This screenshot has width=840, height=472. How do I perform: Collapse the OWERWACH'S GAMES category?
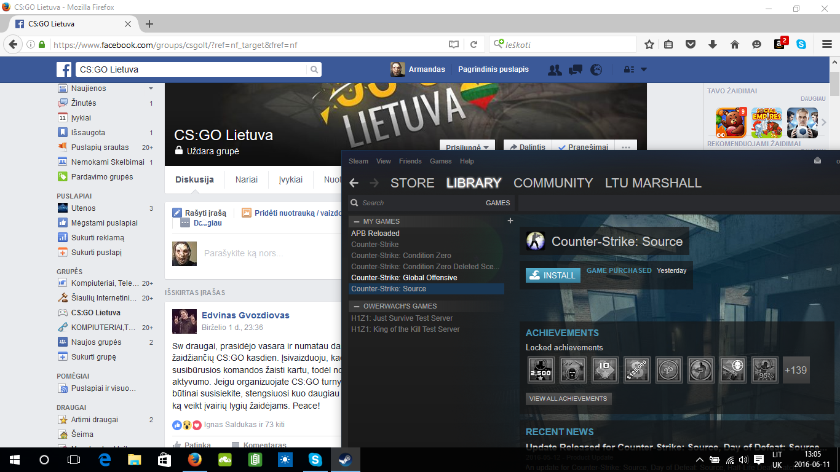point(357,306)
